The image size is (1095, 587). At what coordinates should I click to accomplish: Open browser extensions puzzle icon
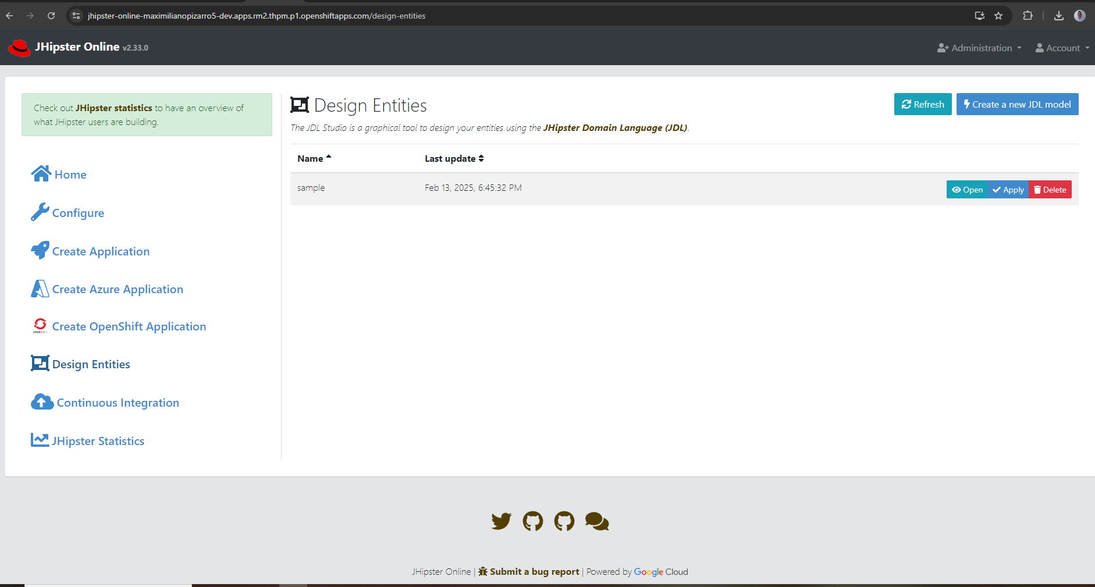tap(1028, 16)
